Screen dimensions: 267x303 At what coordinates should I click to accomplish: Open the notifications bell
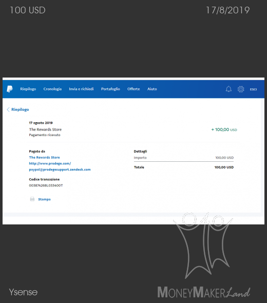[x=228, y=89]
